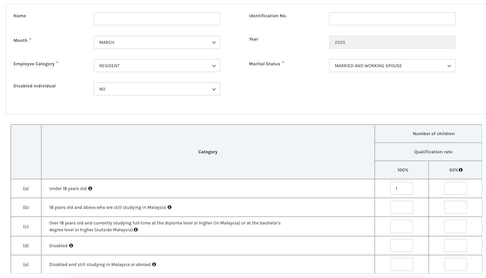Click the Name field label
Screen dimensions: 486x278
[x=20, y=16]
